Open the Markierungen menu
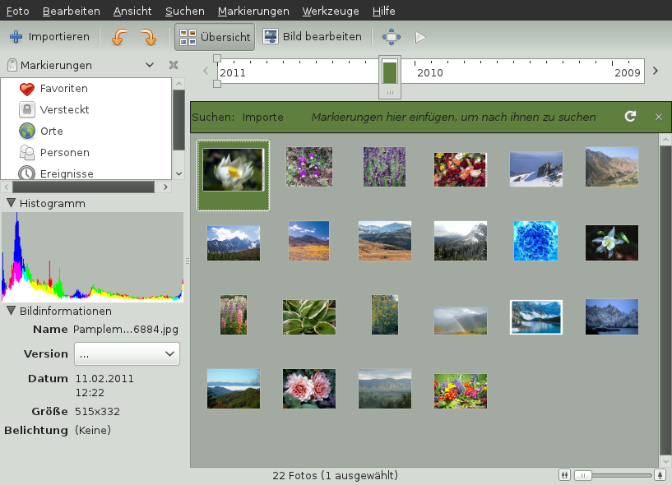Screen dimensions: 672x485 pyautogui.click(x=253, y=12)
